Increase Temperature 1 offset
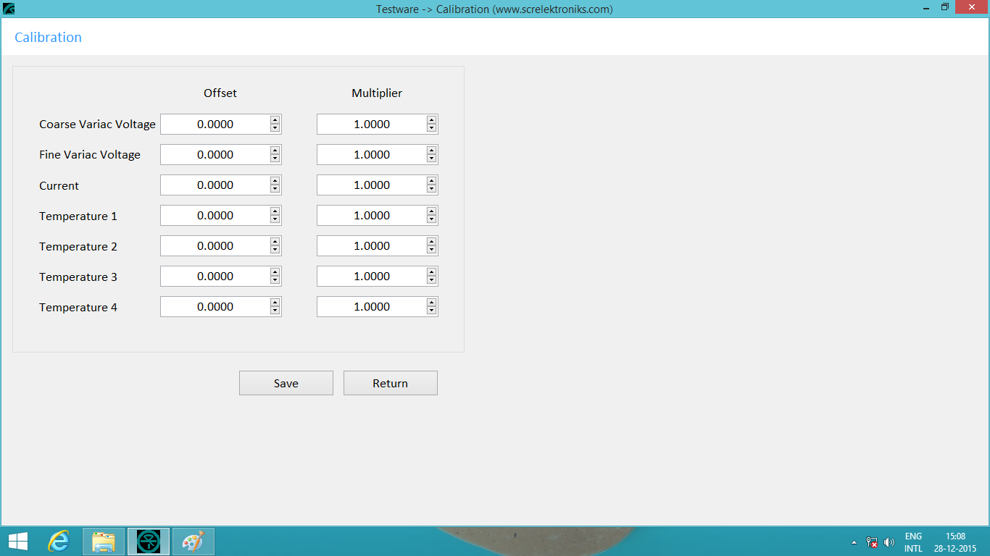Image resolution: width=990 pixels, height=556 pixels. 275,211
